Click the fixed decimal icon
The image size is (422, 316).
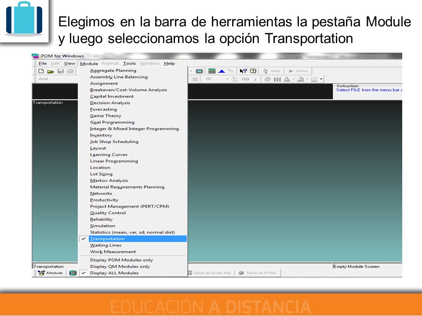coord(236,79)
